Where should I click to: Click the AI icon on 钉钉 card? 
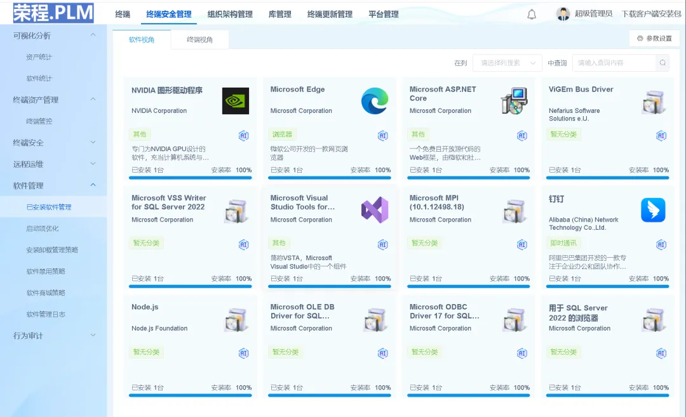(661, 244)
